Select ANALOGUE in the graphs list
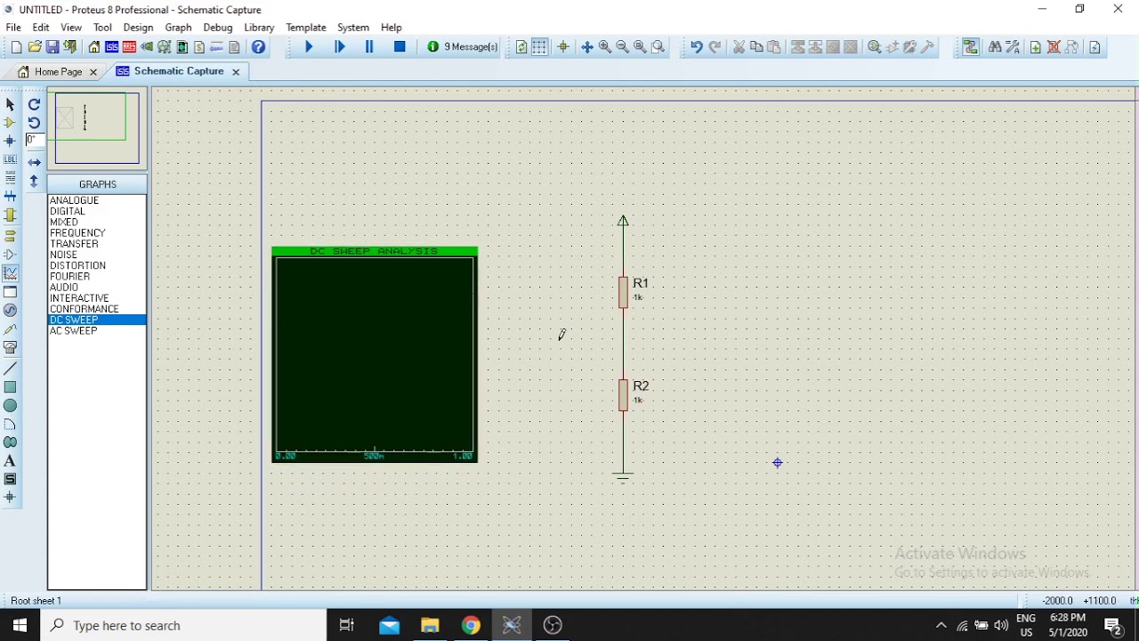 click(97, 200)
